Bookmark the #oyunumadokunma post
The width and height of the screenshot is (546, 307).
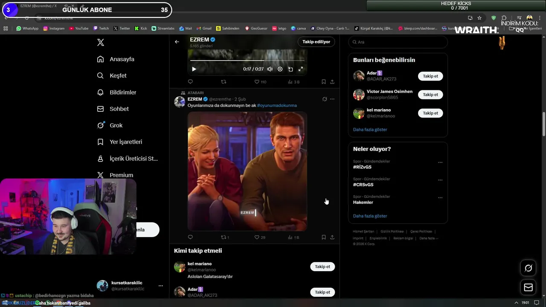(x=323, y=237)
